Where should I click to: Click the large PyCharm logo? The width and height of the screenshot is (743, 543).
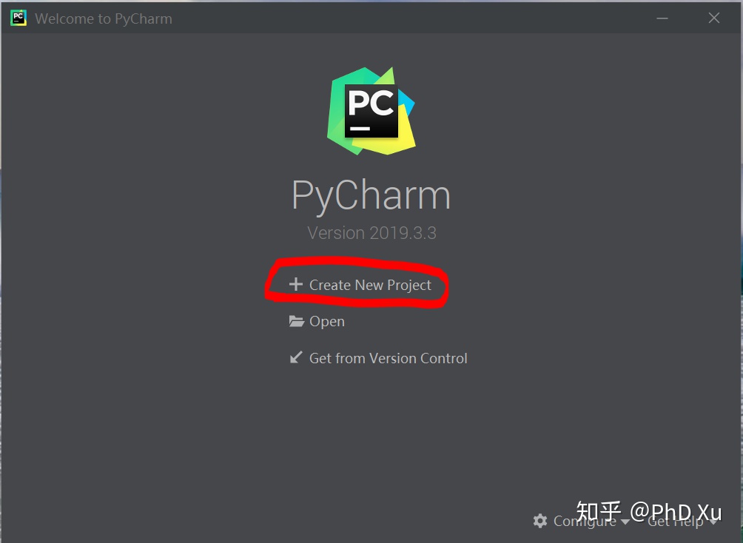coord(371,111)
